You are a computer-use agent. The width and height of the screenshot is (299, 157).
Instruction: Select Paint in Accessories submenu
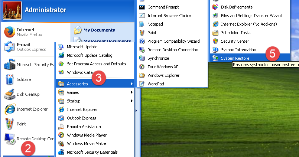point(172,33)
